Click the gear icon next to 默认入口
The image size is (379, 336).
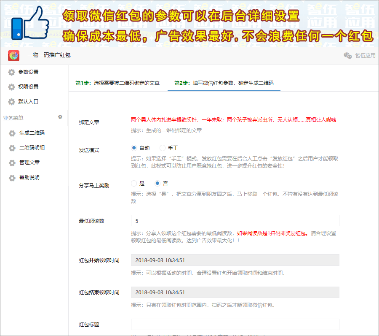(11, 102)
